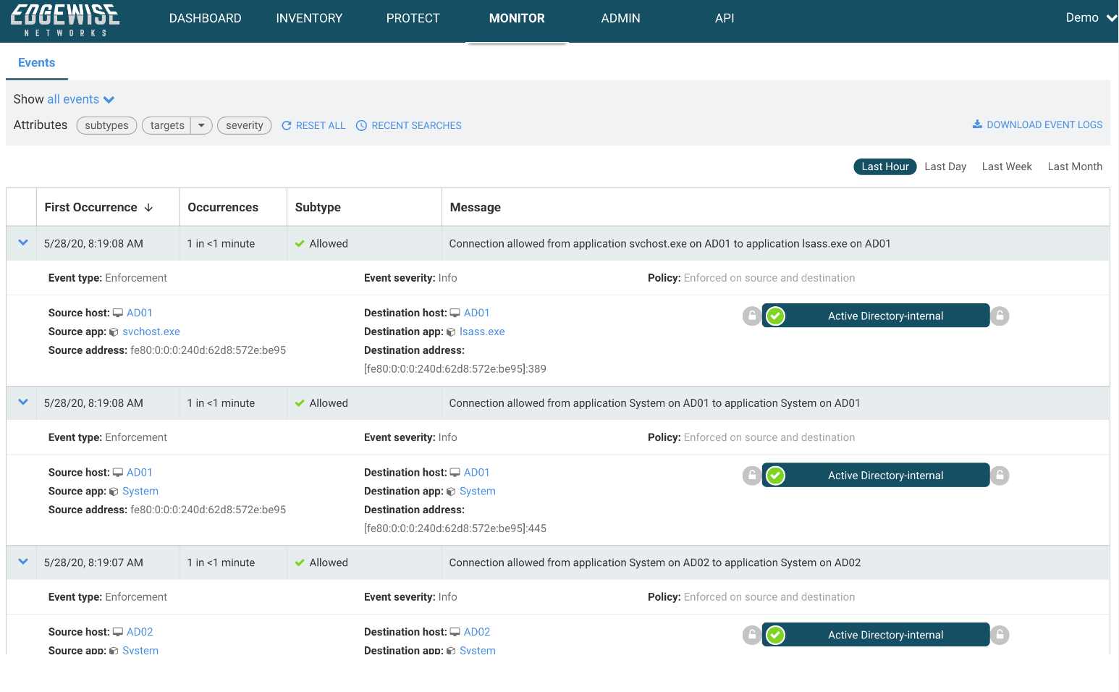Click destination address ending in :445
1119x692 pixels.
pyautogui.click(x=455, y=528)
